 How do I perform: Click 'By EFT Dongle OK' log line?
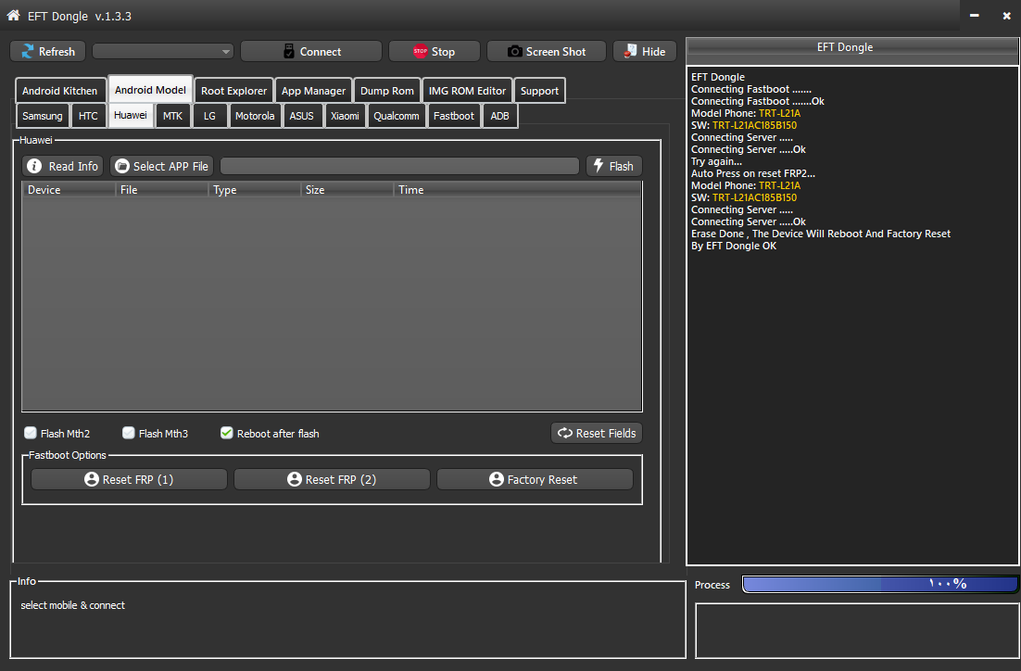click(734, 246)
